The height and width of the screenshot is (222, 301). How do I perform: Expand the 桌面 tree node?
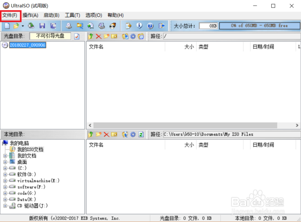point(5,162)
